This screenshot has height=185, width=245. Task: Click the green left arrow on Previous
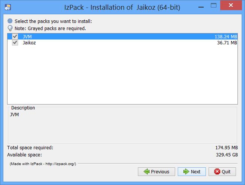147,171
